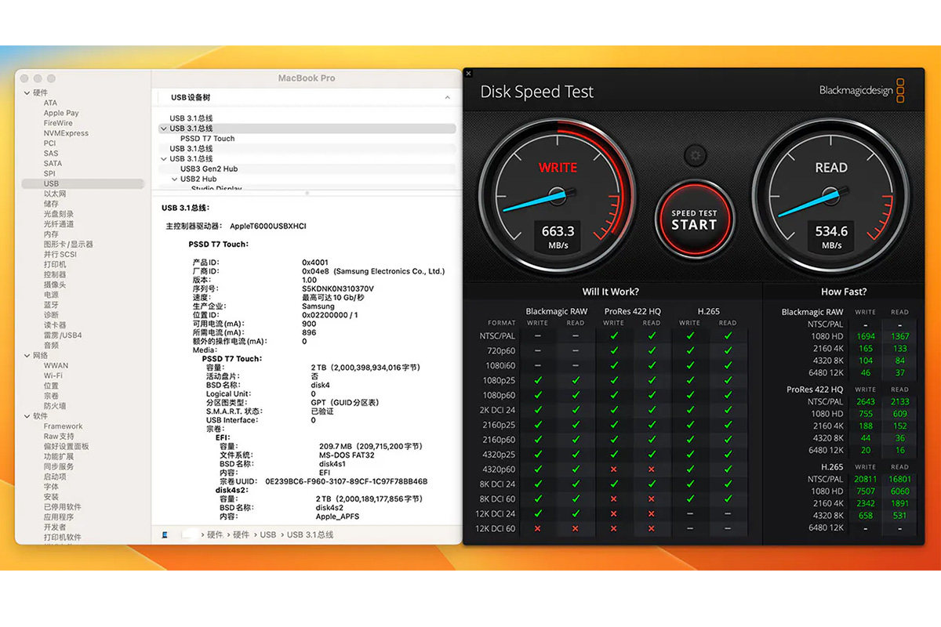Click the AppleT6000USBXHCI controller driver value
The width and height of the screenshot is (941, 627).
tap(267, 226)
